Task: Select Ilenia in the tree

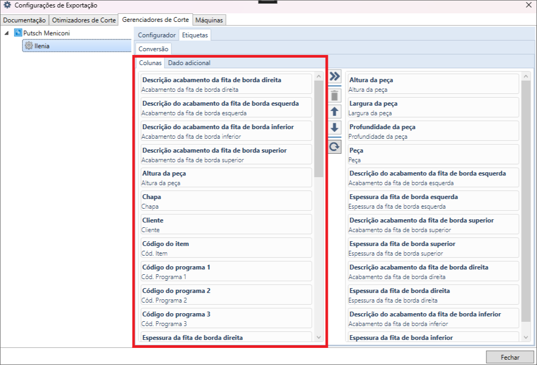Action: coord(77,45)
